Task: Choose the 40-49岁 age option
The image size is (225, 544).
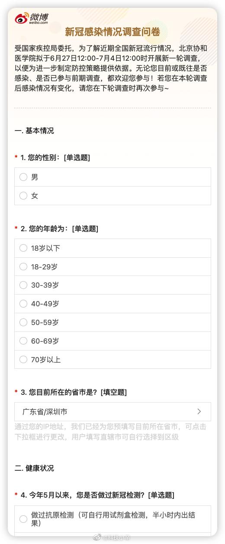Action: (112, 304)
